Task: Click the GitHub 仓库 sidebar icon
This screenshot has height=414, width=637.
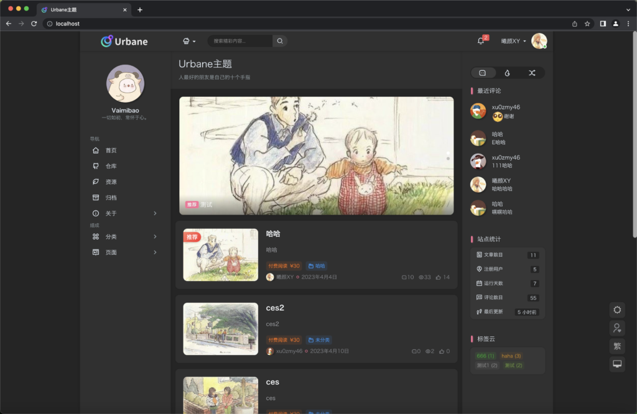Action: 96,166
